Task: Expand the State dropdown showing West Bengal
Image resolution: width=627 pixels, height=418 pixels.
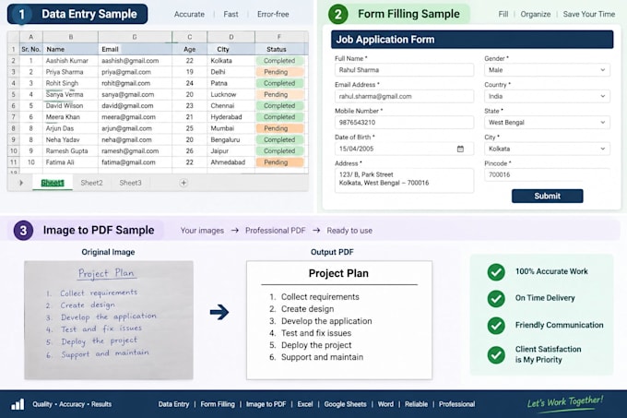Action: (547, 123)
